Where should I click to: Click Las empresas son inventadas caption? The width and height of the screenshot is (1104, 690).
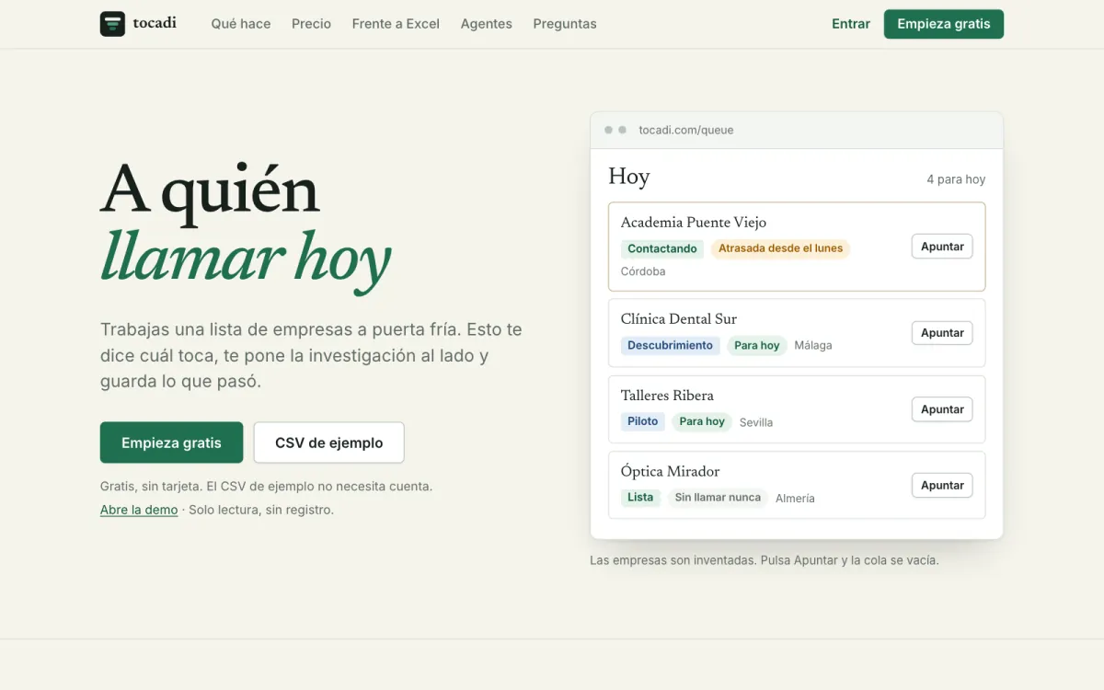pos(765,559)
